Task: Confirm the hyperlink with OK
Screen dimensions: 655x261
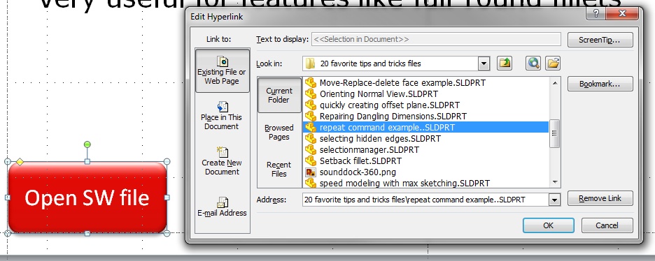Action: 549,225
